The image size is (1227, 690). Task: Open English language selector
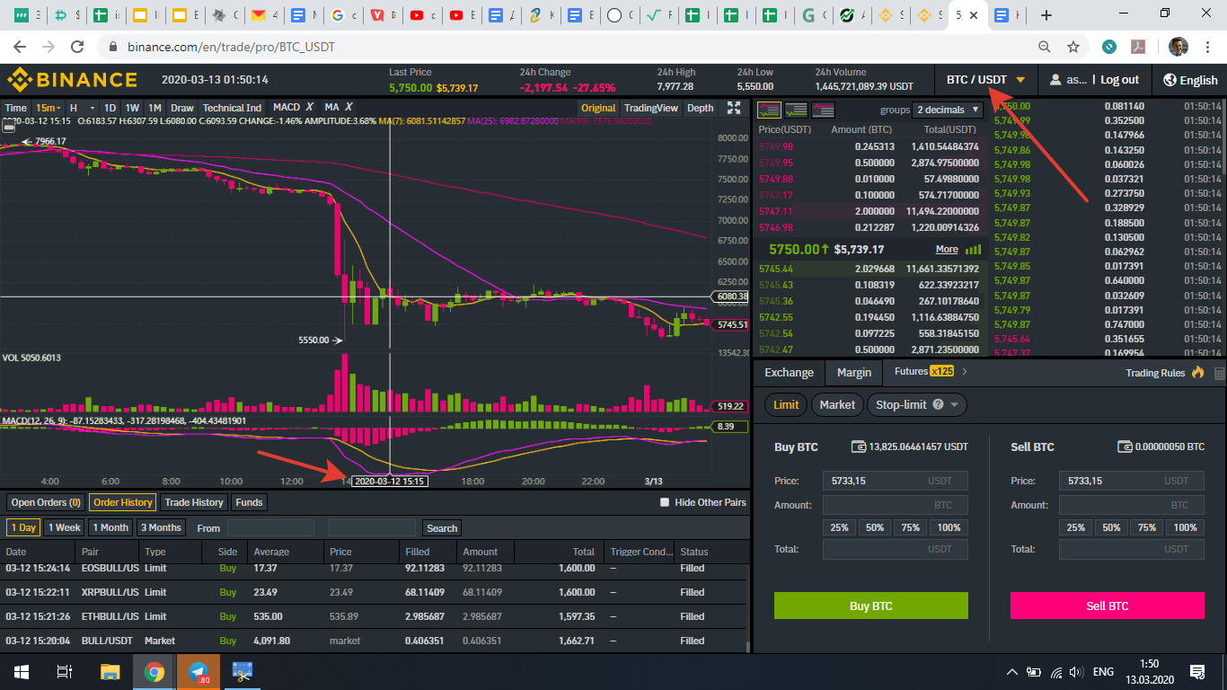(x=1190, y=80)
